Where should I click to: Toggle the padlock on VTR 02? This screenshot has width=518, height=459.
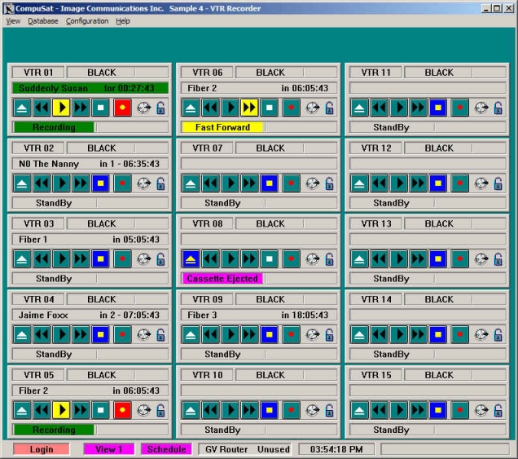point(161,183)
